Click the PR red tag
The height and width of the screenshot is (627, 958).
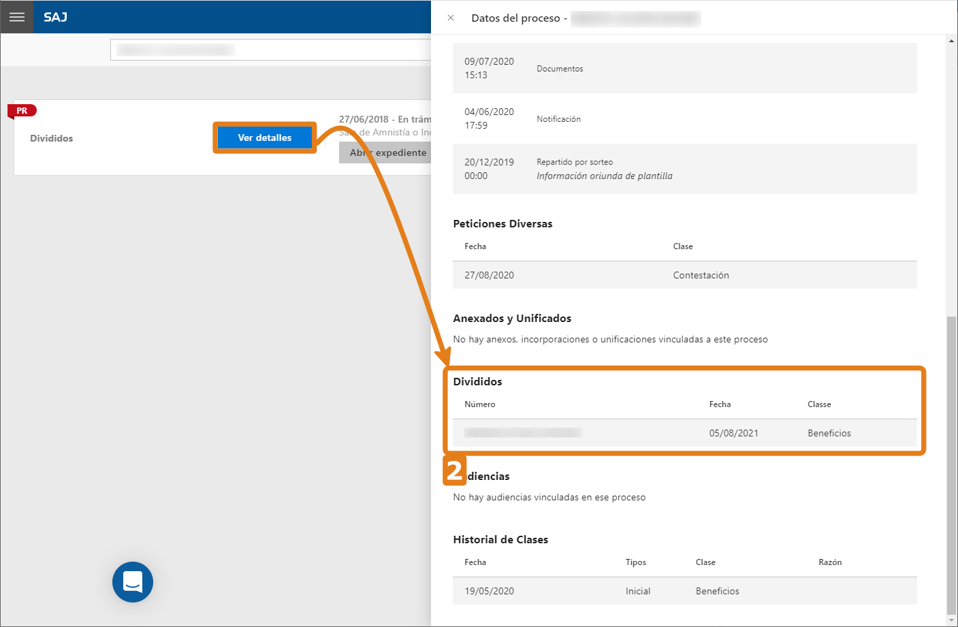pyautogui.click(x=22, y=110)
